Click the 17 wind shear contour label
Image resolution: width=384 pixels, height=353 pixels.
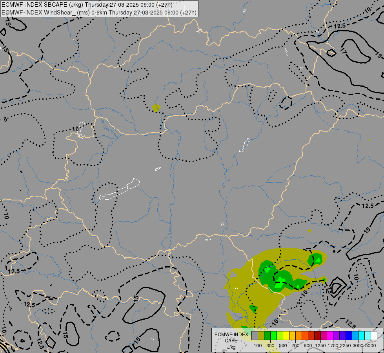click(x=344, y=51)
